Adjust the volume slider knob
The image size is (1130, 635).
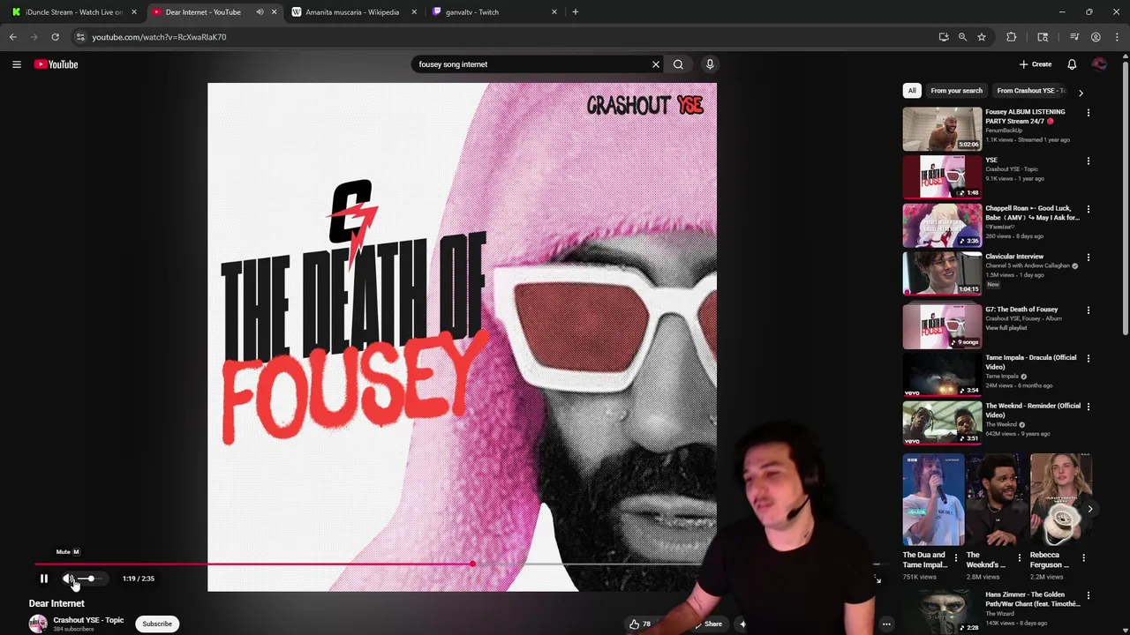[91, 579]
